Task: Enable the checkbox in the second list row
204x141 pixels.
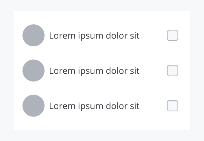Action: (x=172, y=70)
